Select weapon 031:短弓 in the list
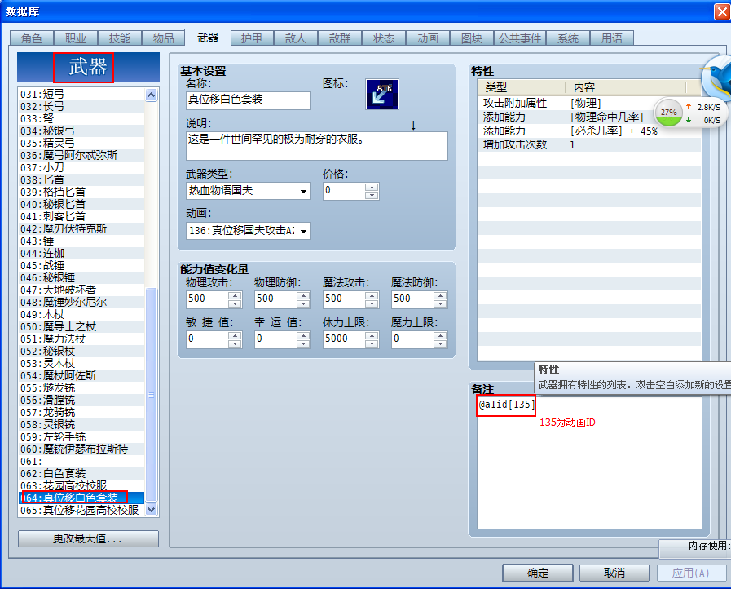 pyautogui.click(x=81, y=94)
